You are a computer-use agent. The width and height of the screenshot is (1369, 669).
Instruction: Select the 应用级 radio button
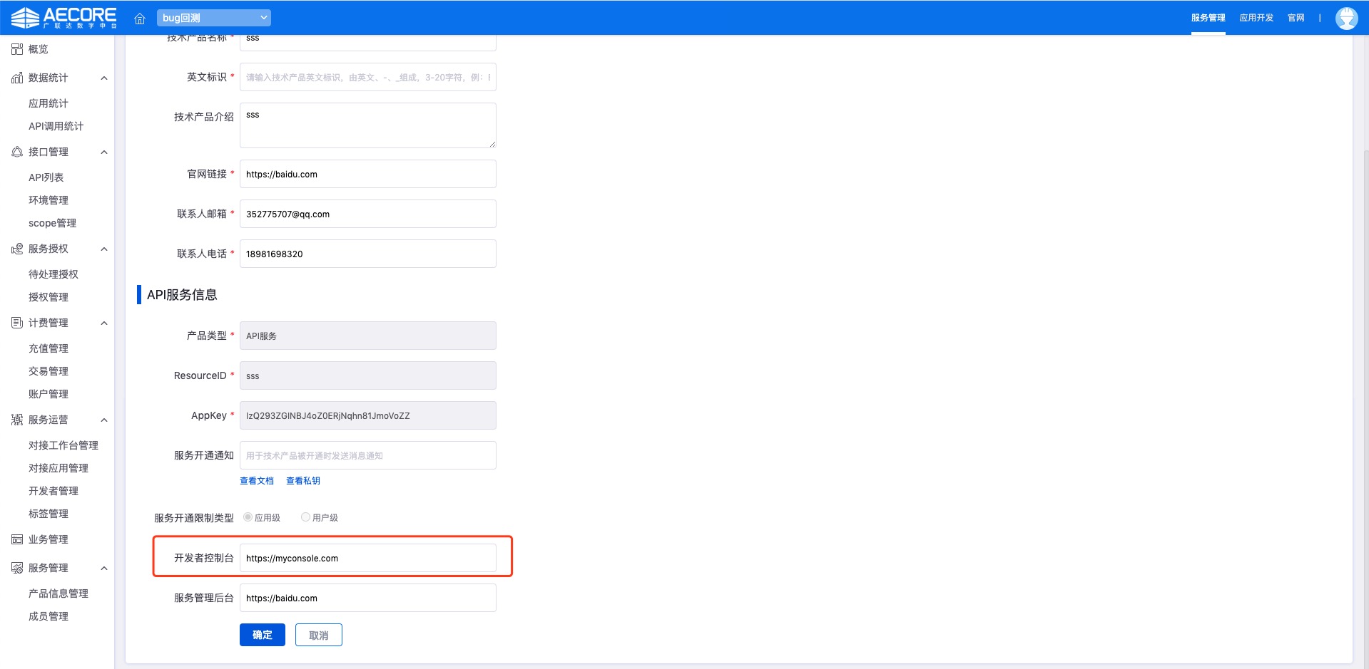click(x=248, y=517)
